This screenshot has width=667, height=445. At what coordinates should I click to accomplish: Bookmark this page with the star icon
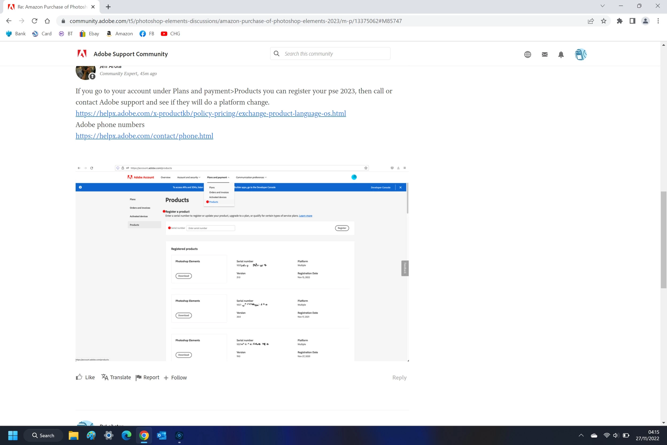point(603,21)
